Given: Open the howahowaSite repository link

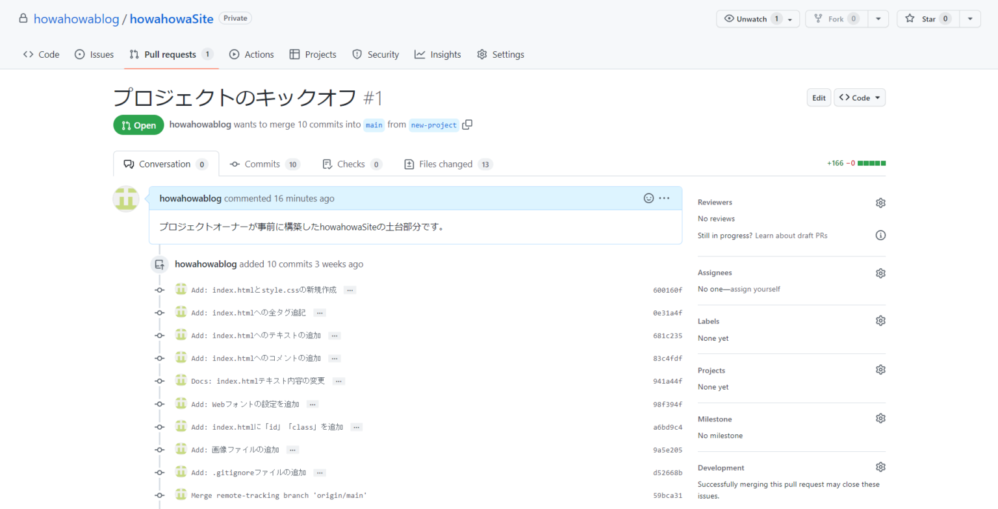Looking at the screenshot, I should (172, 19).
